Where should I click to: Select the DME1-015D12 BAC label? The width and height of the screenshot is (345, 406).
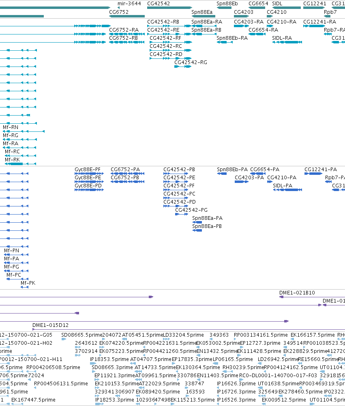50,325
